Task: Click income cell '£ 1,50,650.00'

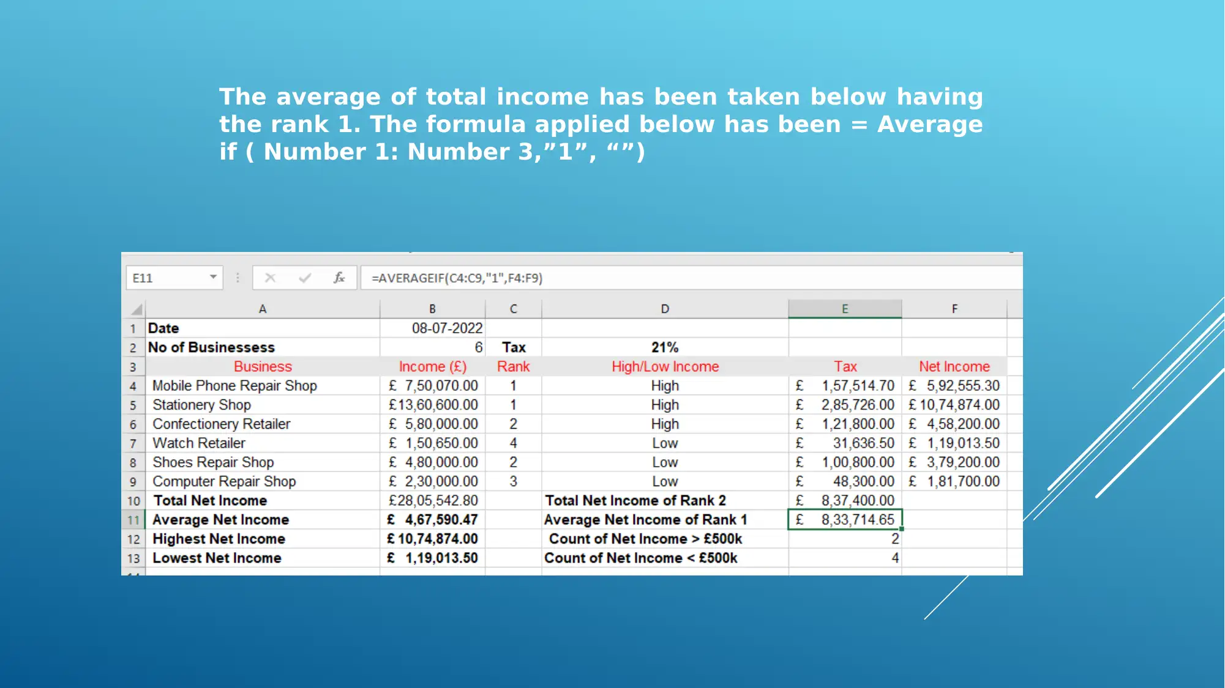Action: pos(432,443)
